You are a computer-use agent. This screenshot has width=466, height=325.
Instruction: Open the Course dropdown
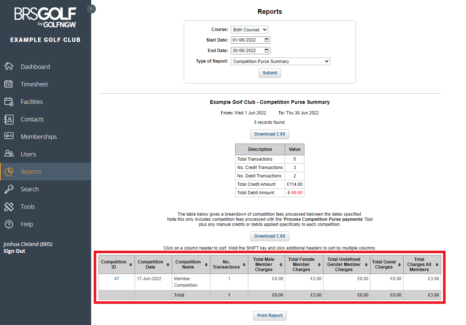click(249, 30)
